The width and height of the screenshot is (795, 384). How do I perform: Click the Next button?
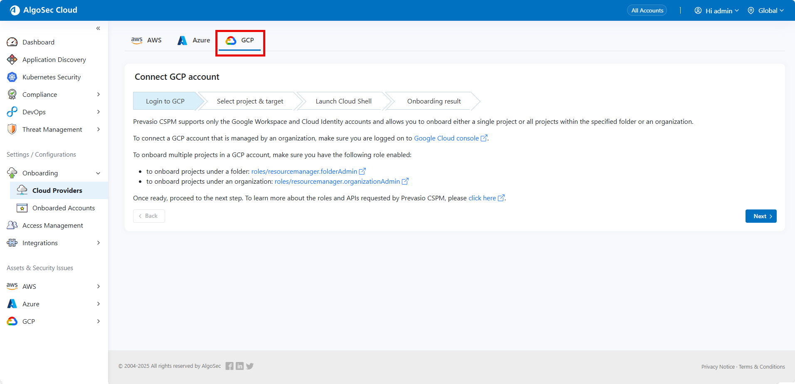tap(761, 216)
